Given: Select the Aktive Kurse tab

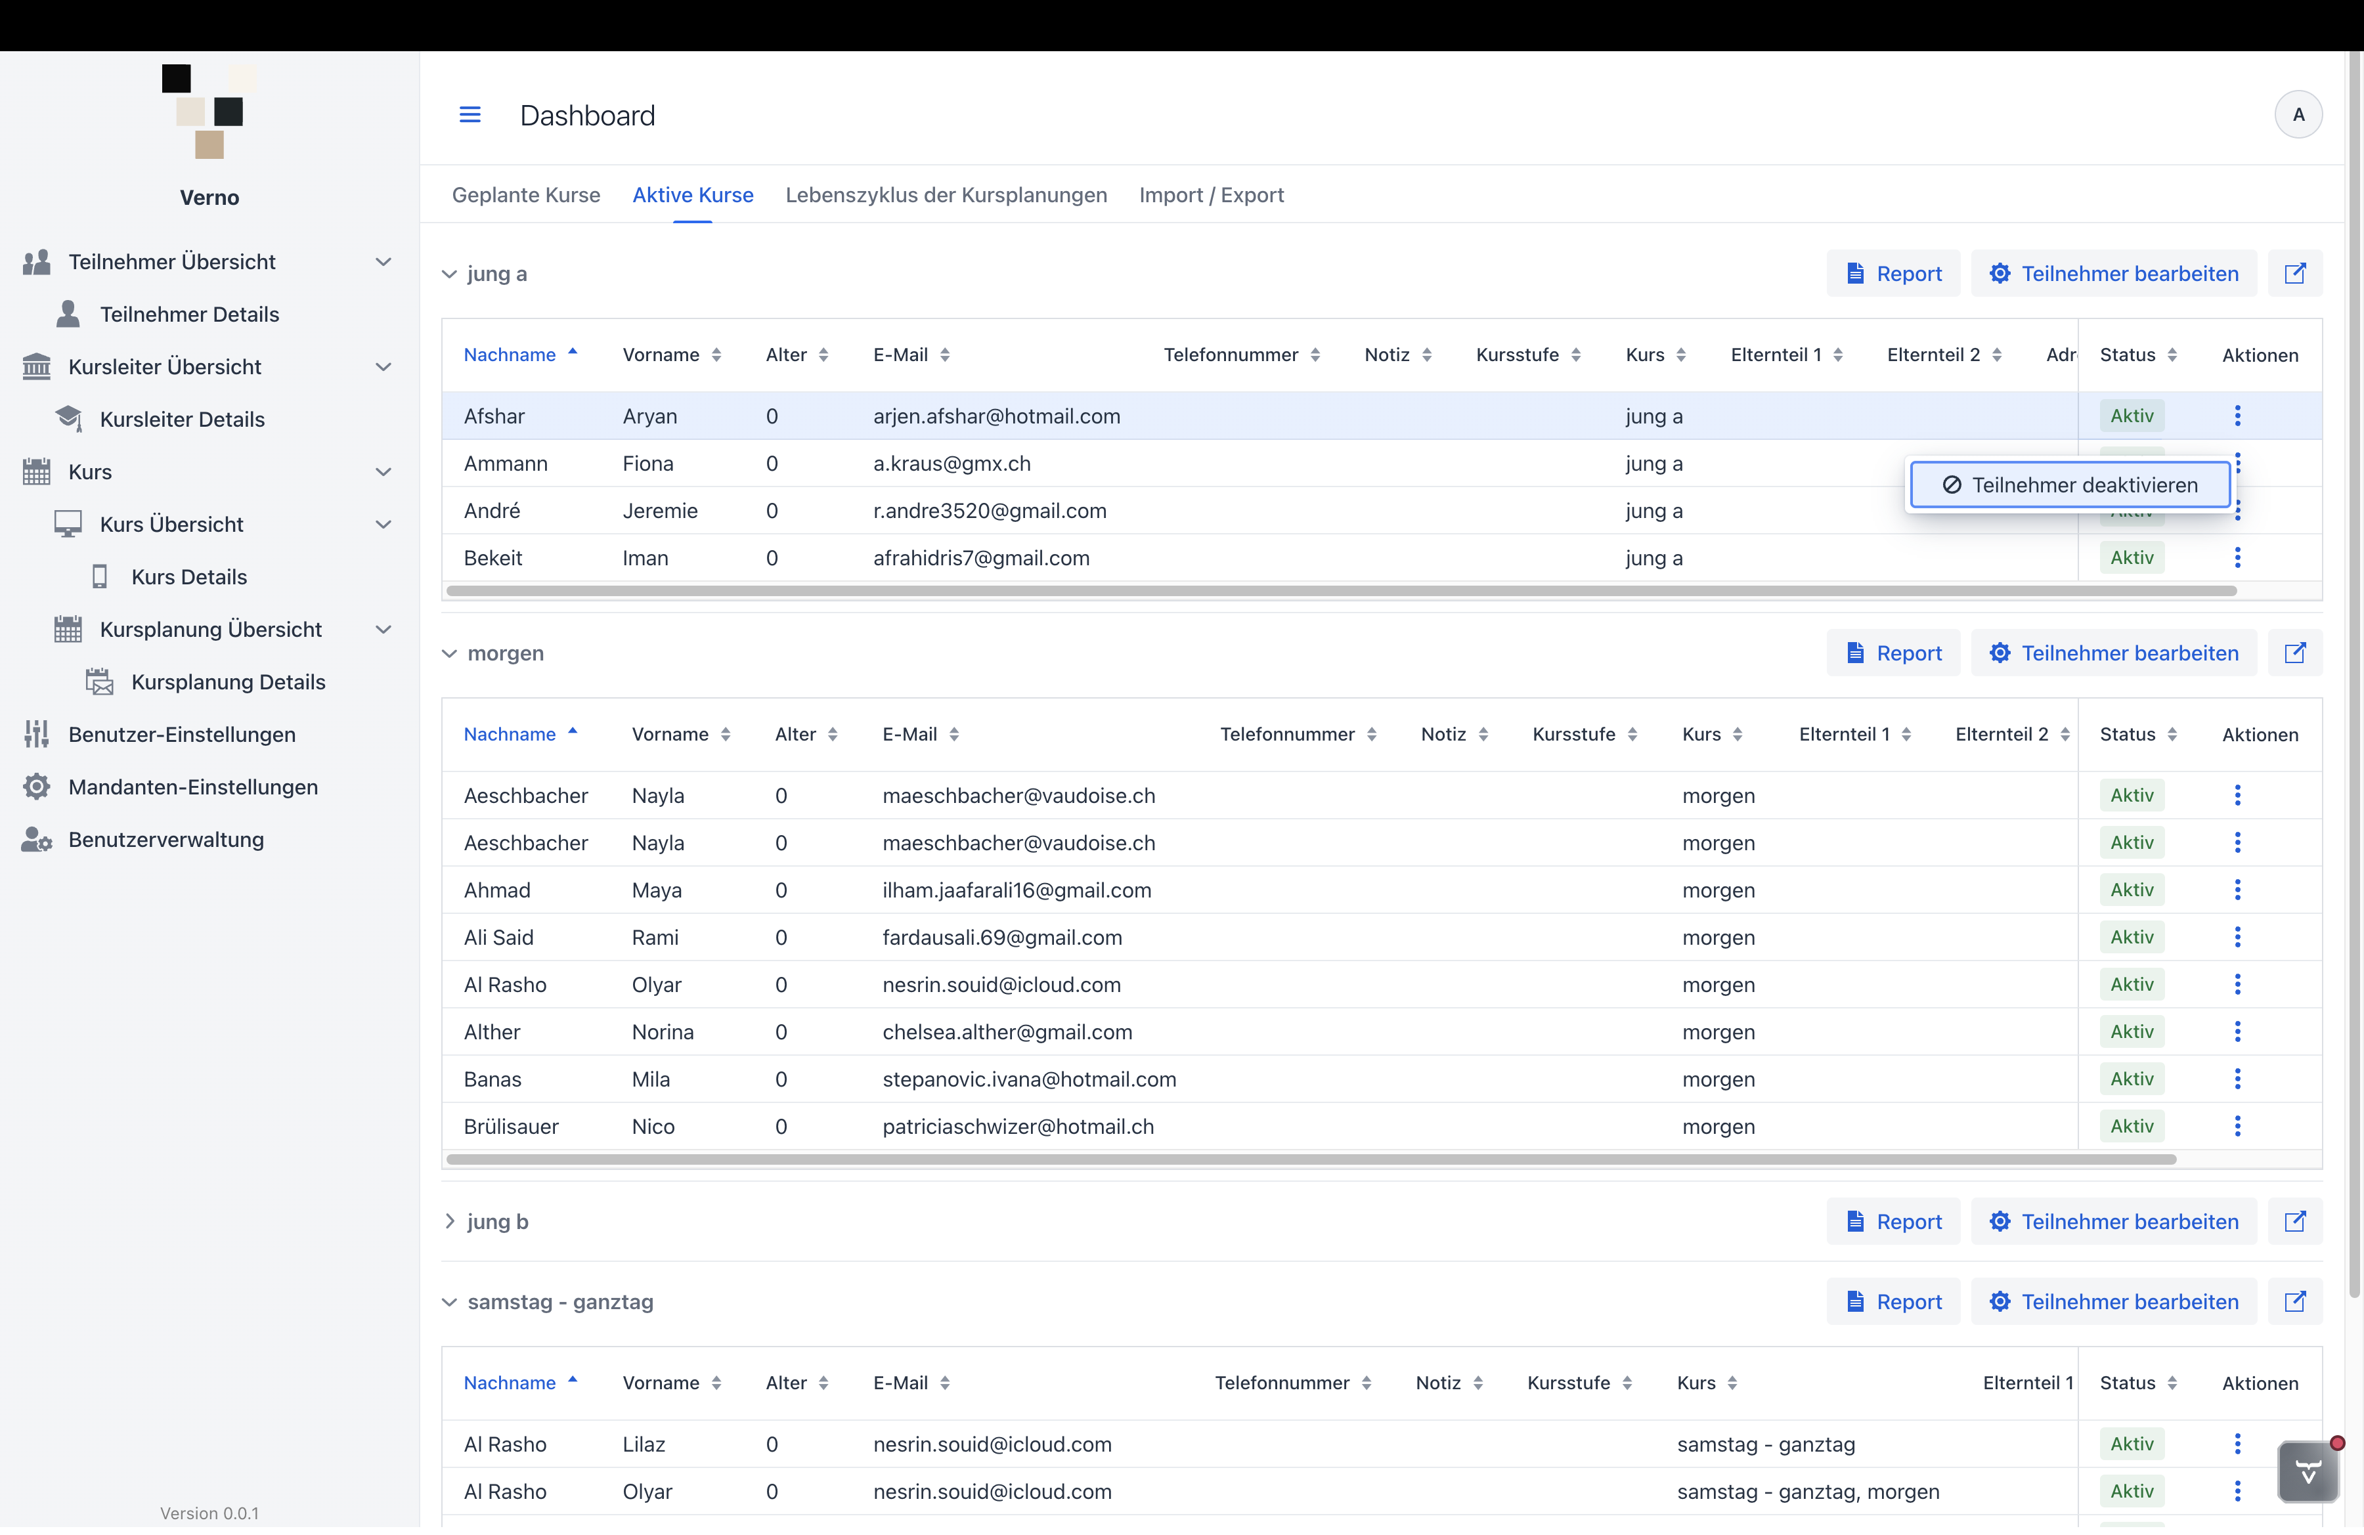Looking at the screenshot, I should [692, 194].
